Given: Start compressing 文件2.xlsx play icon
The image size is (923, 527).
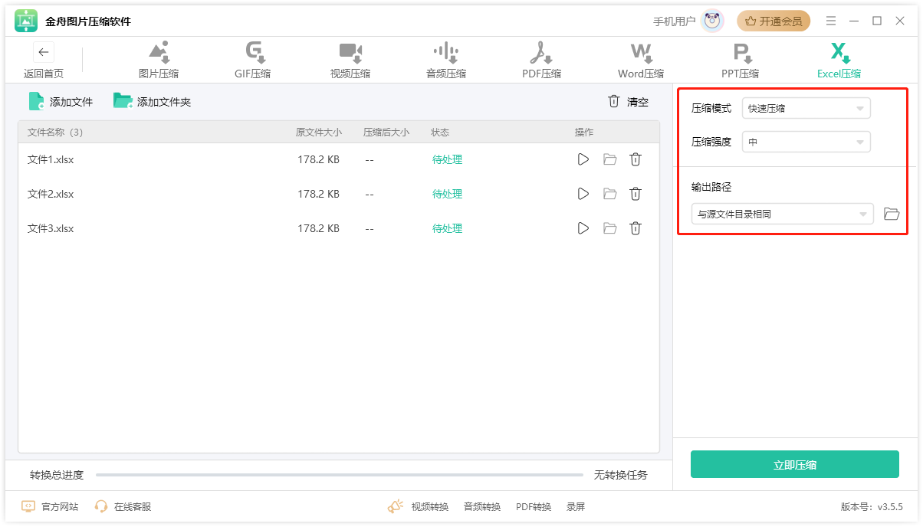Looking at the screenshot, I should (x=583, y=194).
